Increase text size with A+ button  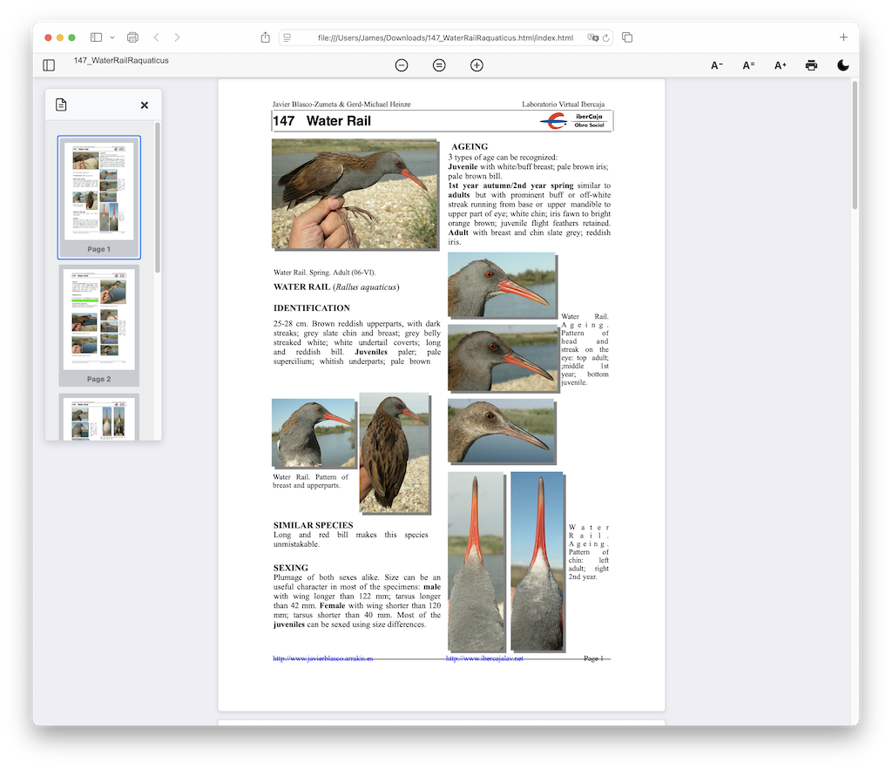point(780,65)
